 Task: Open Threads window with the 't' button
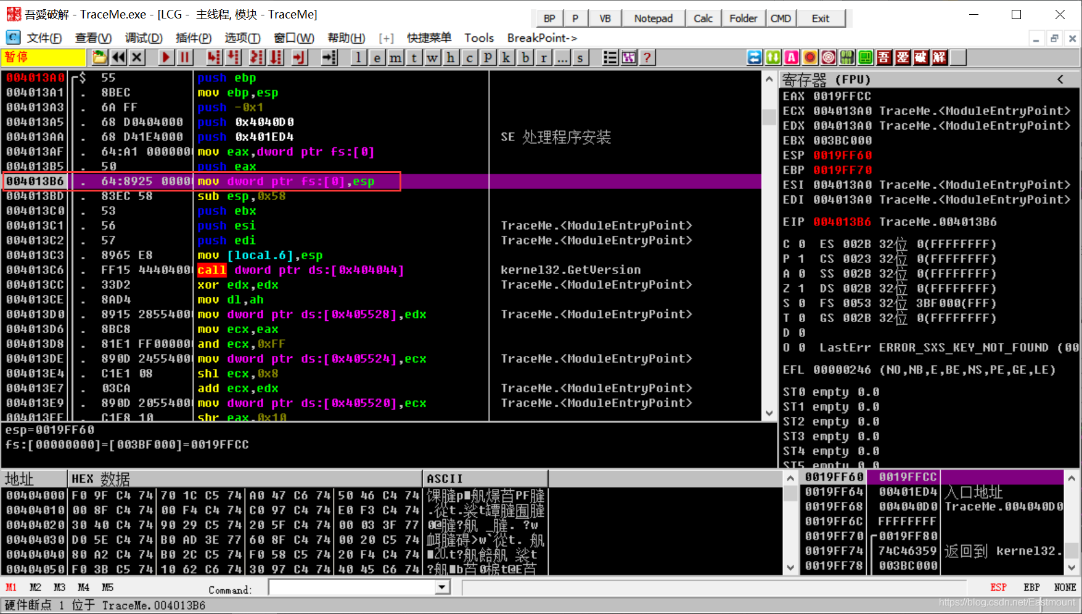click(x=414, y=58)
